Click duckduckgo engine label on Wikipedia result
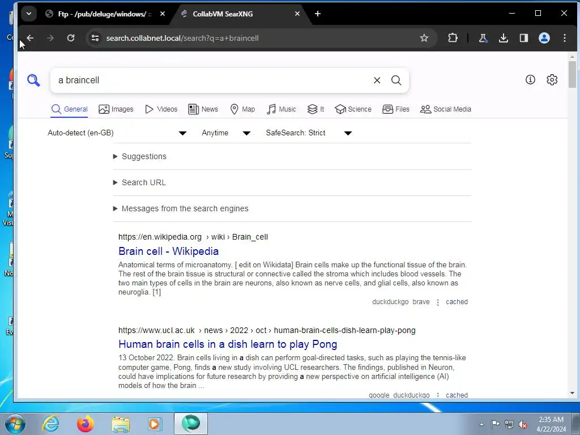This screenshot has height=435, width=580. coord(390,302)
